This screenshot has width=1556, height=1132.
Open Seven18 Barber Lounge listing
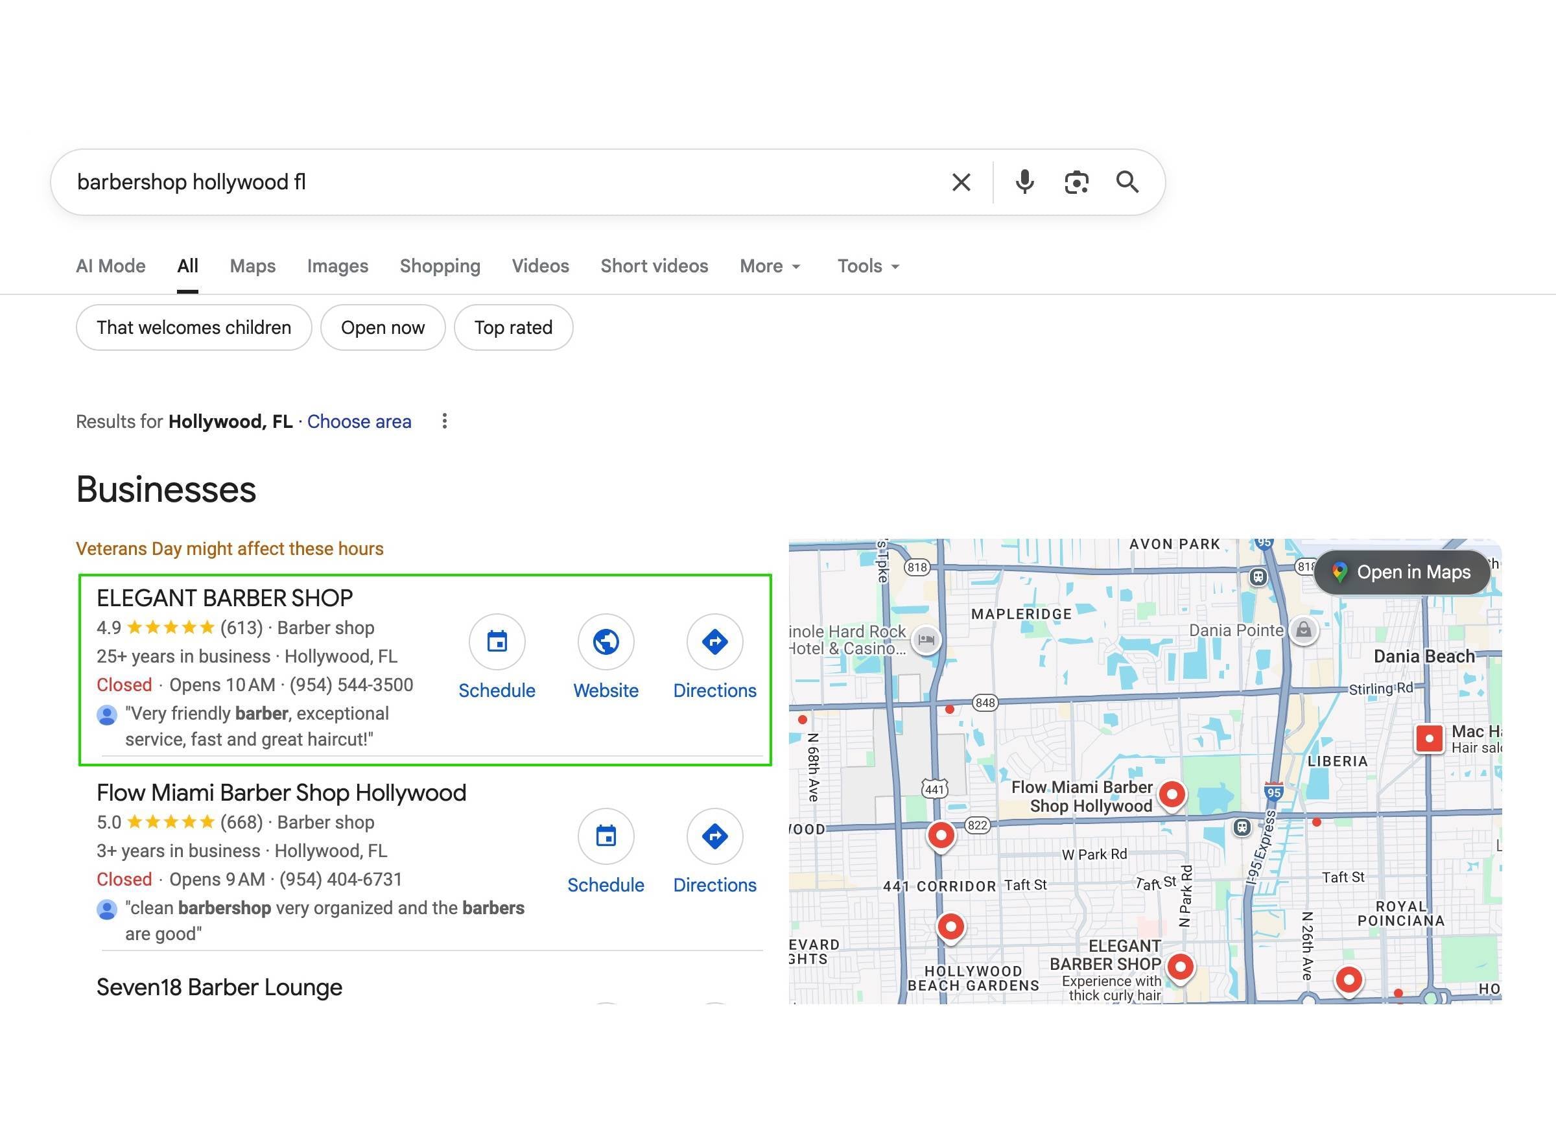point(219,988)
